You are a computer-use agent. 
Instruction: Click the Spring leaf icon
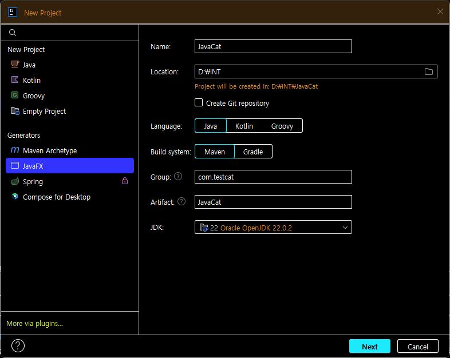(15, 181)
